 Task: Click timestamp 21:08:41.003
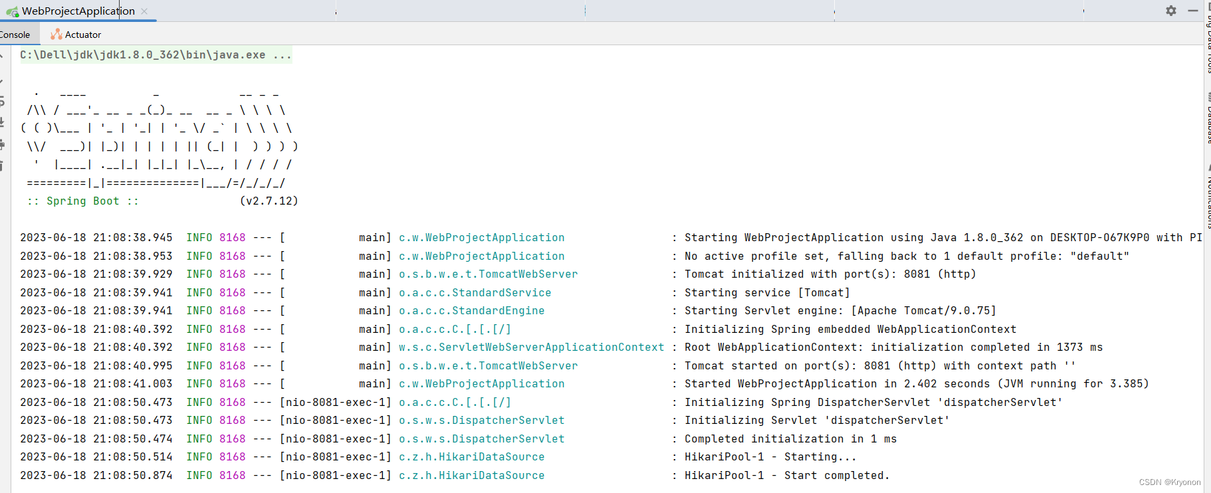(x=133, y=383)
